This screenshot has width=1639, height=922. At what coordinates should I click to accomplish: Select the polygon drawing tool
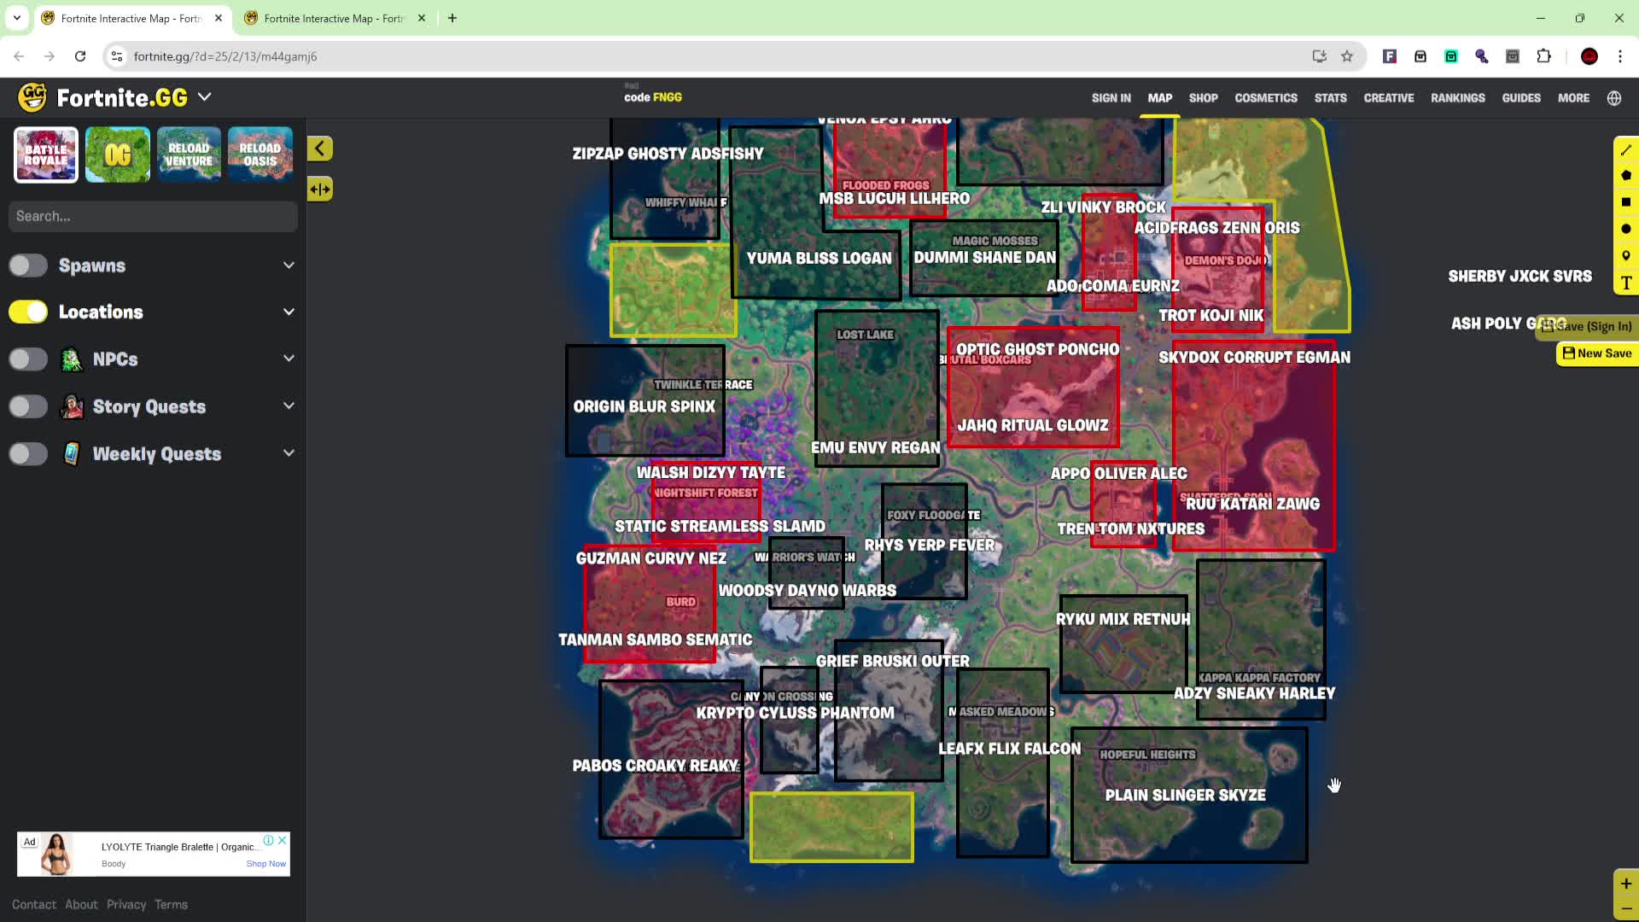pos(1625,176)
